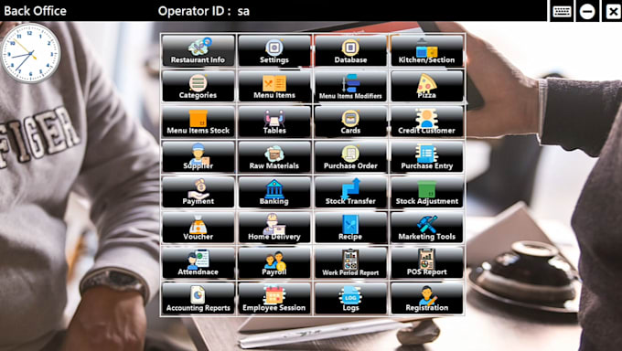
Task: Open the Banking tile
Action: [274, 192]
